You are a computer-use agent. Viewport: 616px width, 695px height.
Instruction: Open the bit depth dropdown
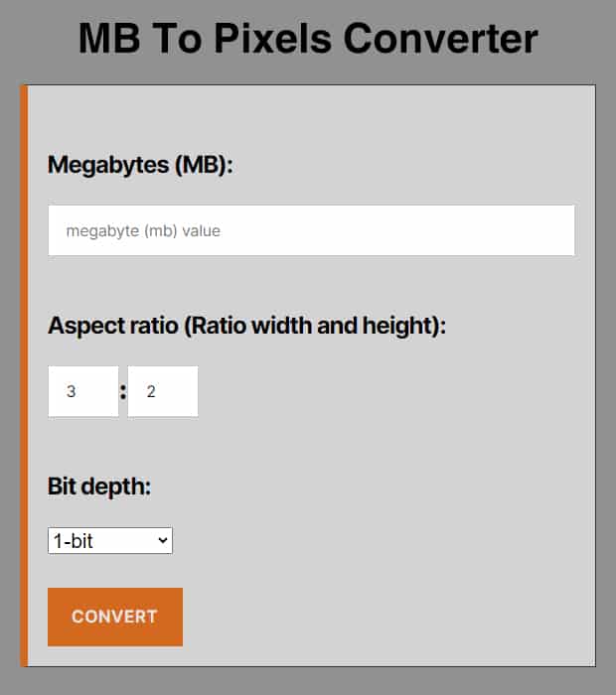109,541
